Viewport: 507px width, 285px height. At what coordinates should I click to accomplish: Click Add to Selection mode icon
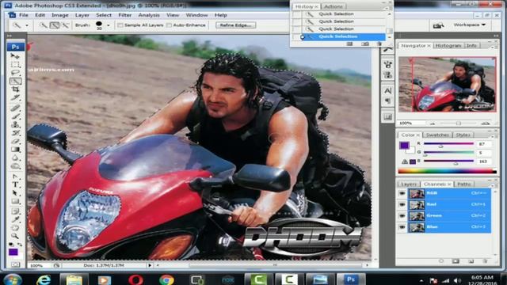click(x=55, y=25)
